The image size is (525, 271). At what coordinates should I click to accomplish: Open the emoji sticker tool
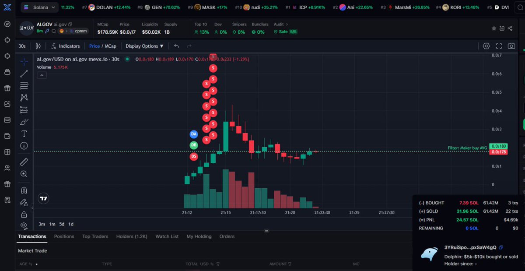coord(24,145)
